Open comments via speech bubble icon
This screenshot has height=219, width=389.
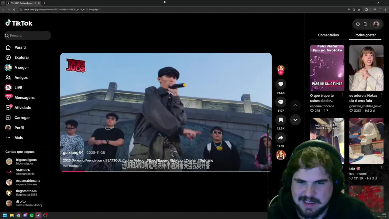click(x=281, y=102)
